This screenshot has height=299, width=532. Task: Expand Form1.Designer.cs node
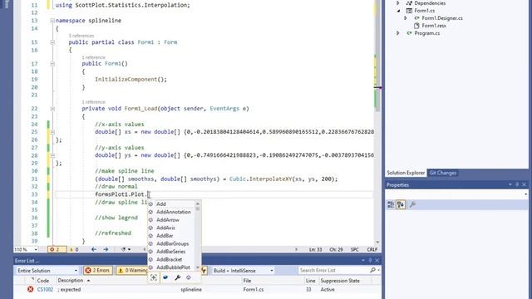click(406, 18)
